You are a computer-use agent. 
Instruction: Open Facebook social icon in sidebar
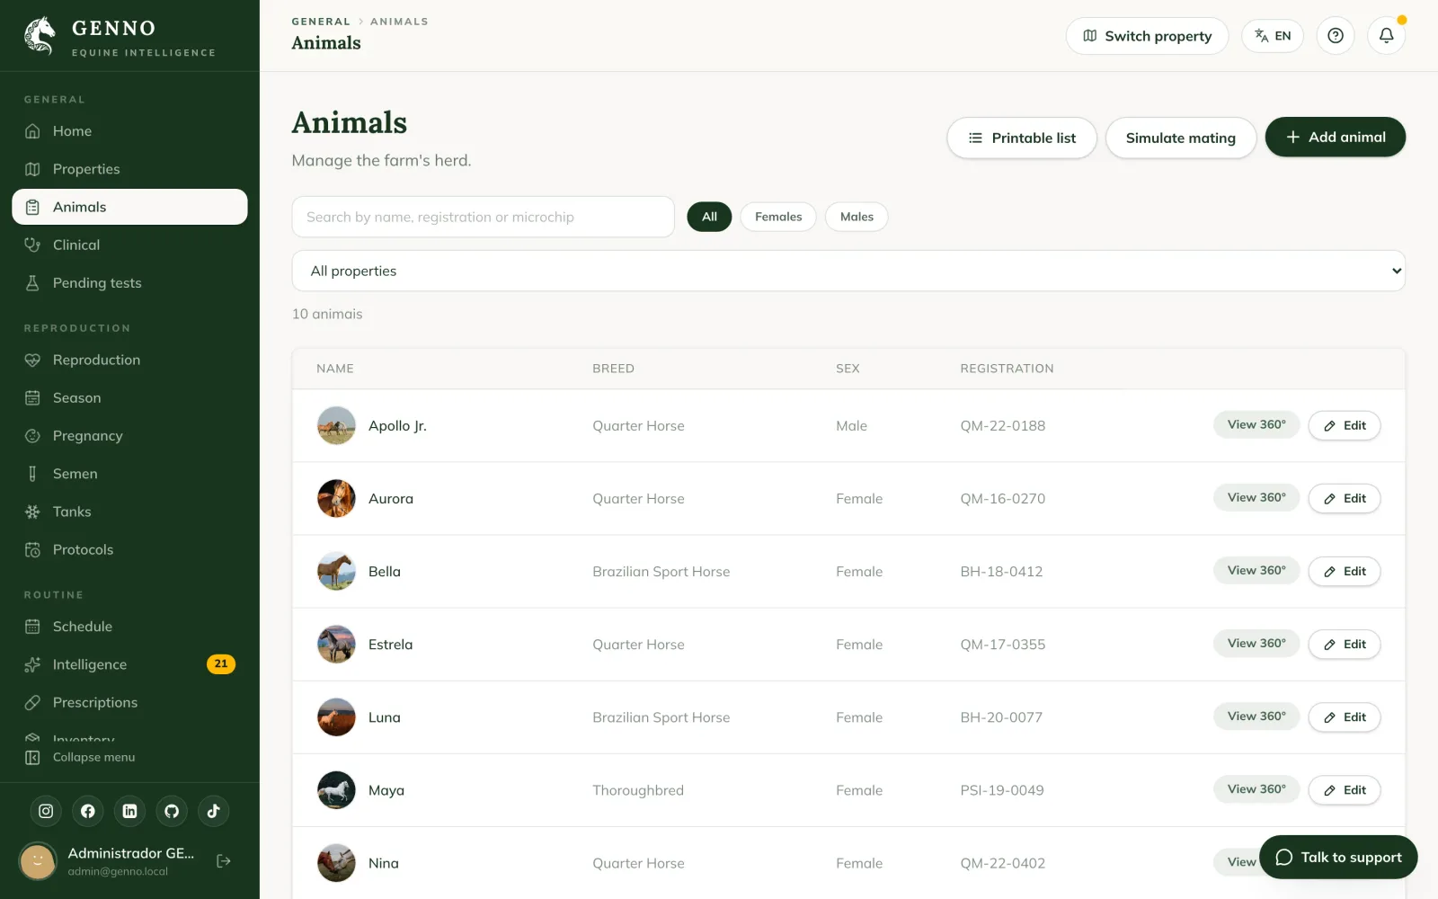click(88, 811)
